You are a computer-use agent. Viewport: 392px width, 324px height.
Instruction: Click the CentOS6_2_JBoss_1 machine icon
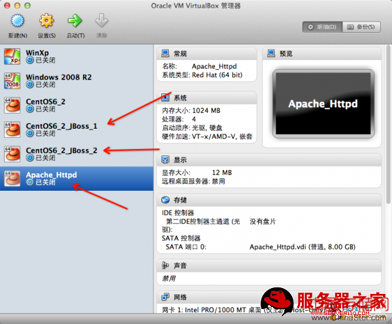click(12, 130)
